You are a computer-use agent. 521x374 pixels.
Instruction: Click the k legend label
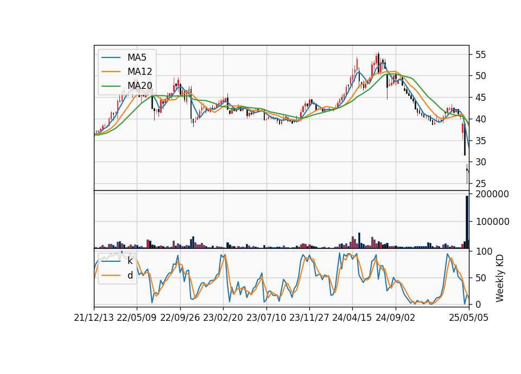click(130, 261)
